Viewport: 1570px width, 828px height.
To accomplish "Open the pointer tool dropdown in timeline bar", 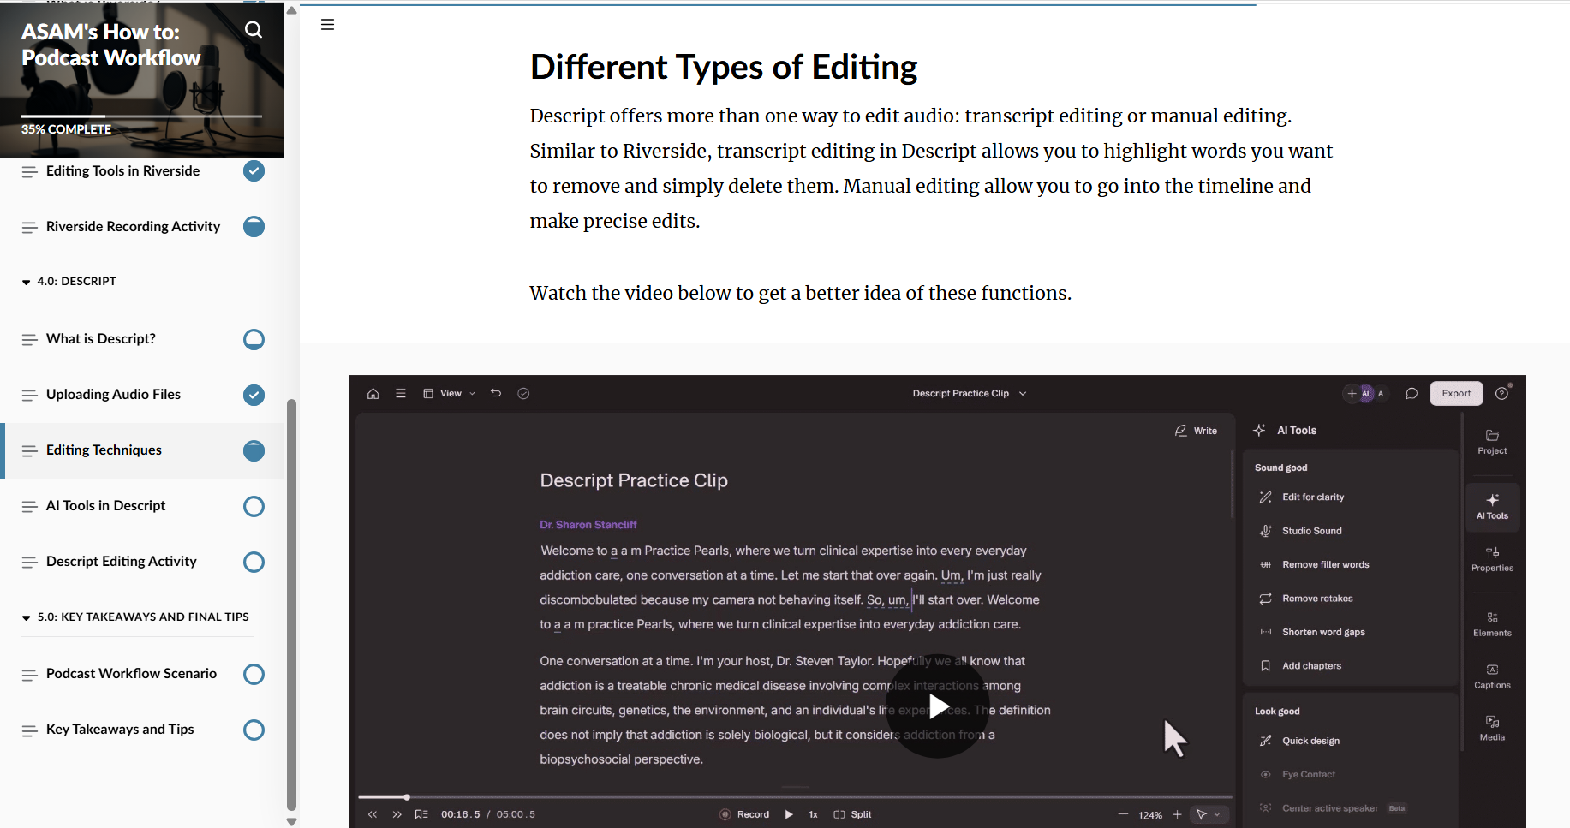I will (1209, 814).
